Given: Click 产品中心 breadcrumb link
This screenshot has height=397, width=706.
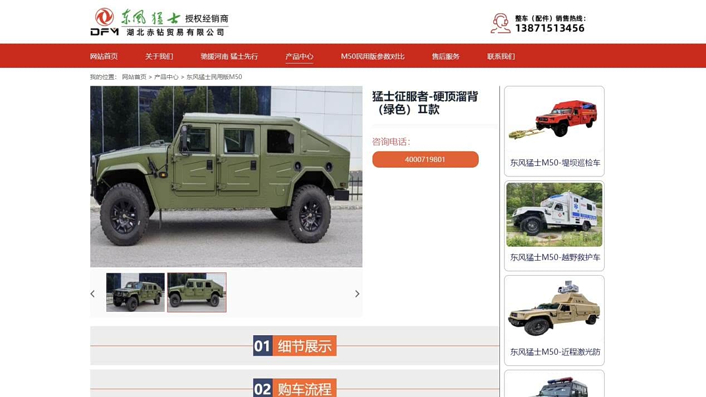Looking at the screenshot, I should [166, 77].
